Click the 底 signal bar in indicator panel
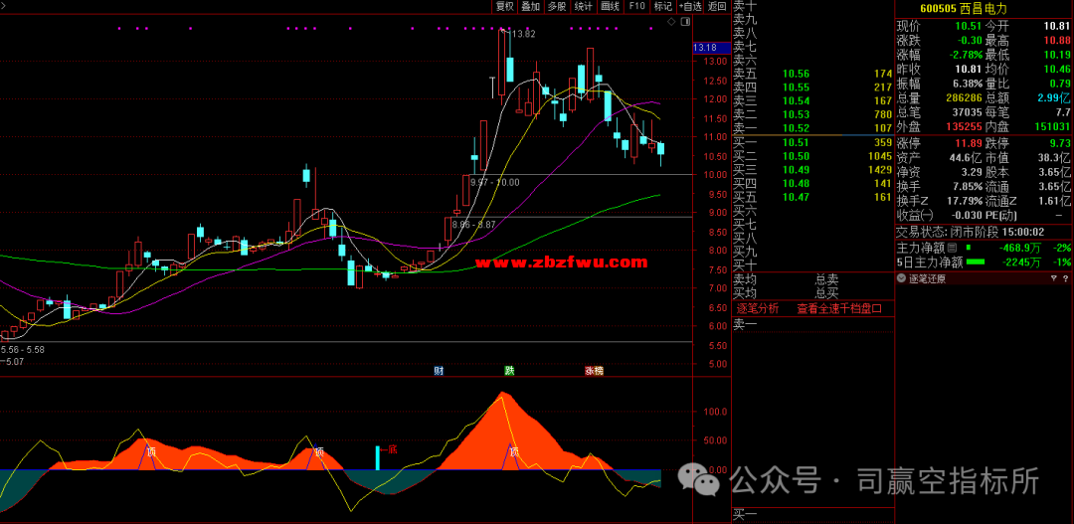The image size is (1074, 524). tap(378, 457)
